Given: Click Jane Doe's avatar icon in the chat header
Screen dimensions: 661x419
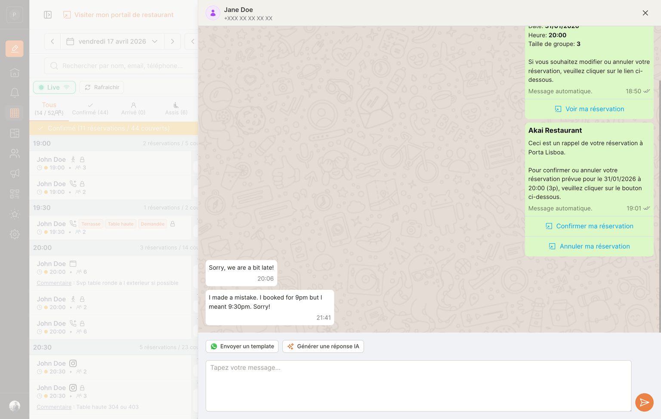Looking at the screenshot, I should click(213, 13).
